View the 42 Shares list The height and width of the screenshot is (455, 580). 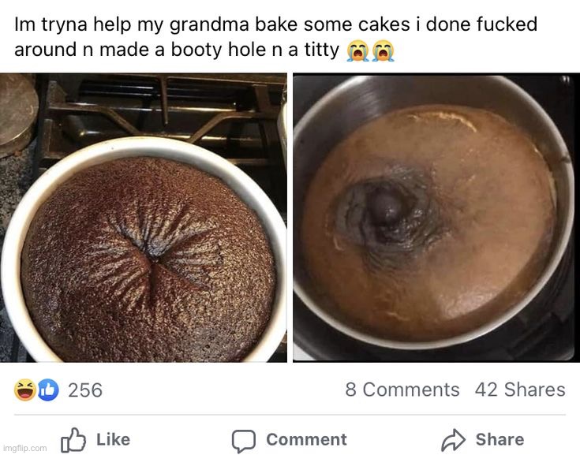(520, 390)
